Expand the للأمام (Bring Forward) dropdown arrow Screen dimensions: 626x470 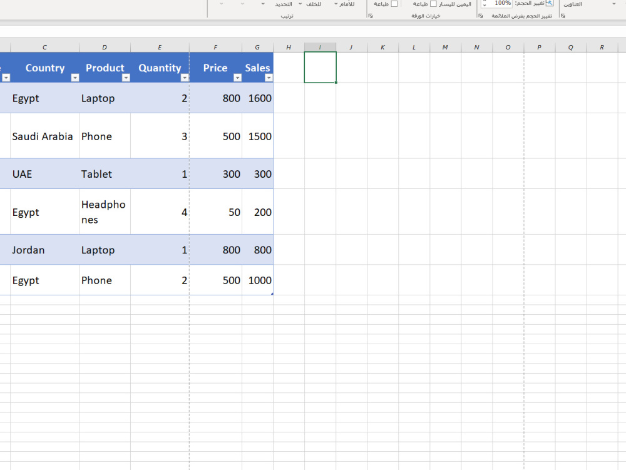coord(336,4)
